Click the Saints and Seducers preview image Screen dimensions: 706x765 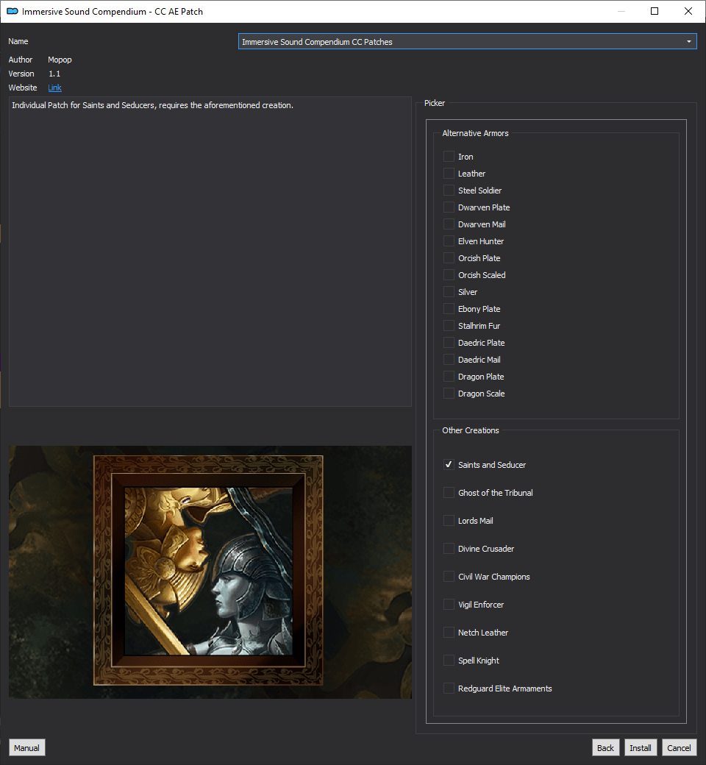[210, 572]
